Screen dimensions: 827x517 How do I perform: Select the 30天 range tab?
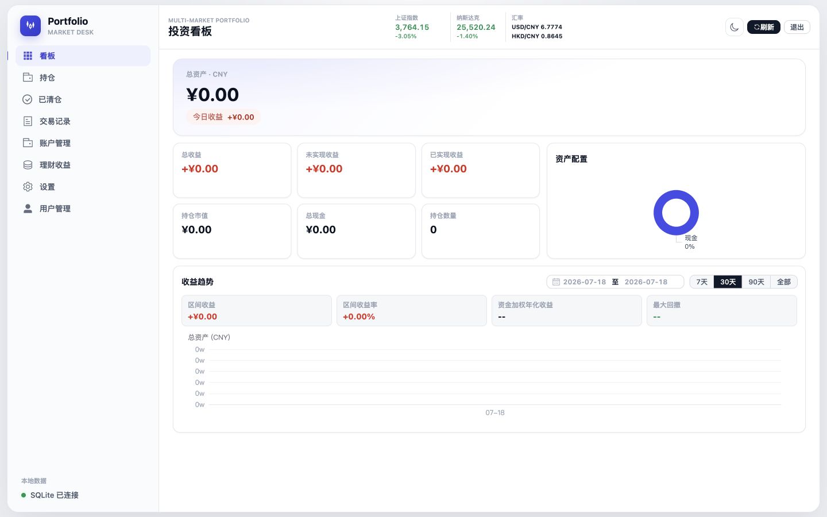tap(728, 282)
